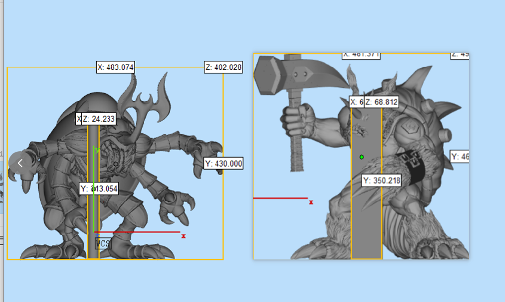The width and height of the screenshot is (505, 302).
Task: Select the Z: 68.812 dimension label
Action: click(x=381, y=102)
